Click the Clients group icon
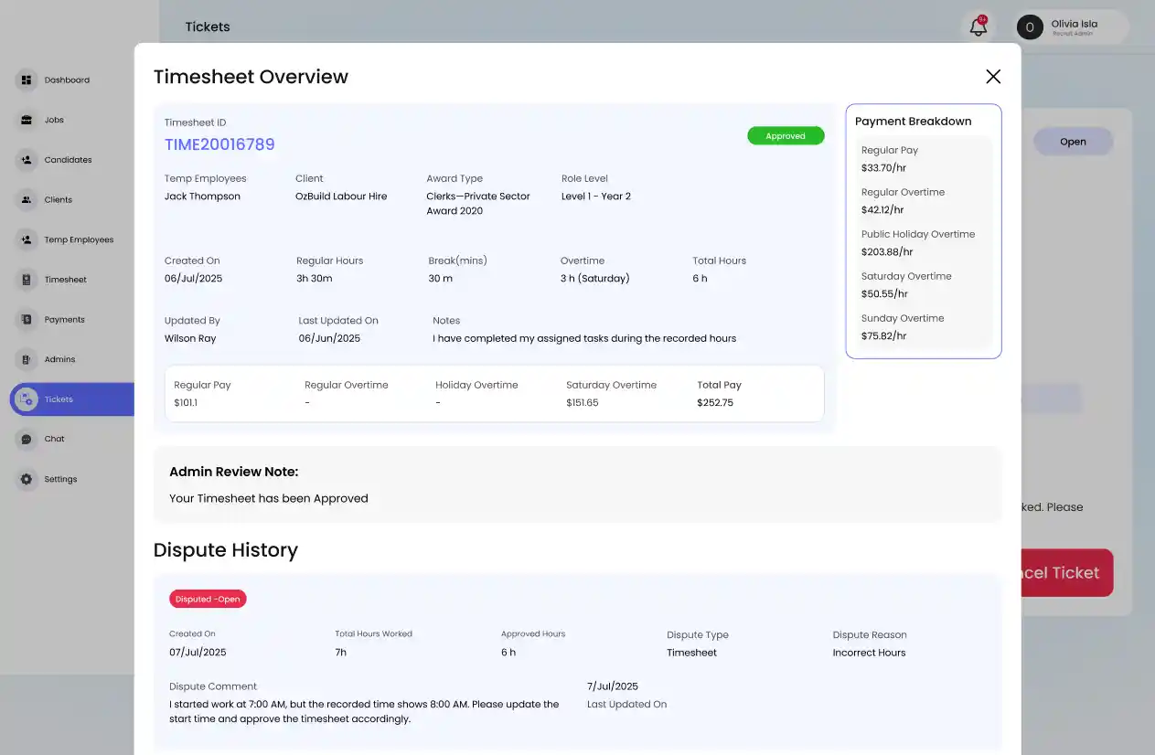 pyautogui.click(x=27, y=199)
